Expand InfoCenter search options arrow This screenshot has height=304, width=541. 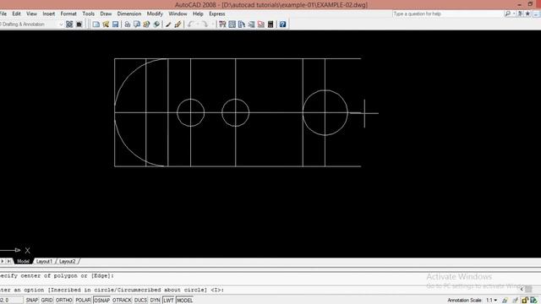(514, 14)
